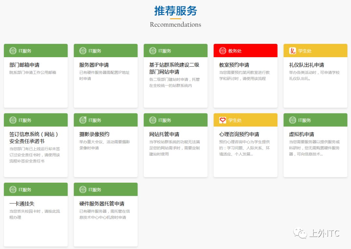Click the IT服务 icon on 服务器IP申请 card
This screenshot has height=249, width=351.
(83, 50)
